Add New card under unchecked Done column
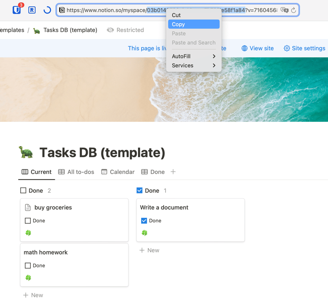328x303 pixels. [33, 295]
